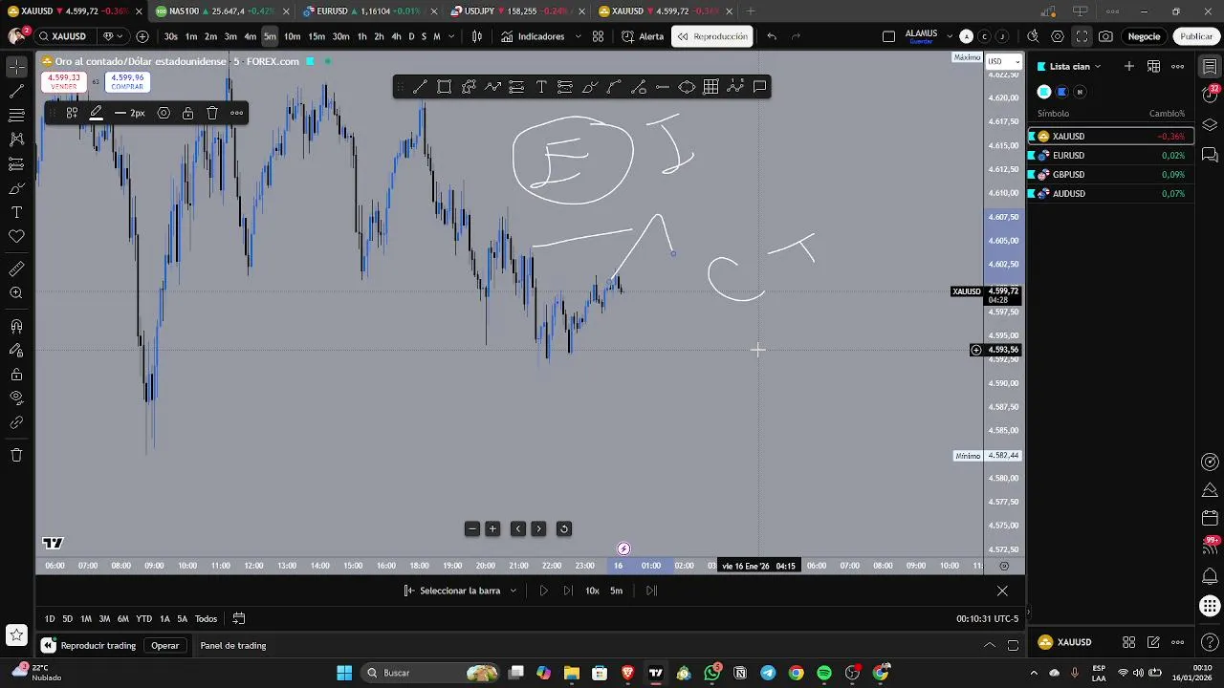Image resolution: width=1224 pixels, height=688 pixels.
Task: Select horizontal line tool in favorites toolbar
Action: [x=662, y=87]
